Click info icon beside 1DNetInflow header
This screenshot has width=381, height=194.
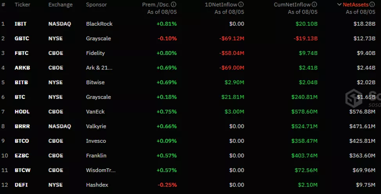pyautogui.click(x=241, y=5)
